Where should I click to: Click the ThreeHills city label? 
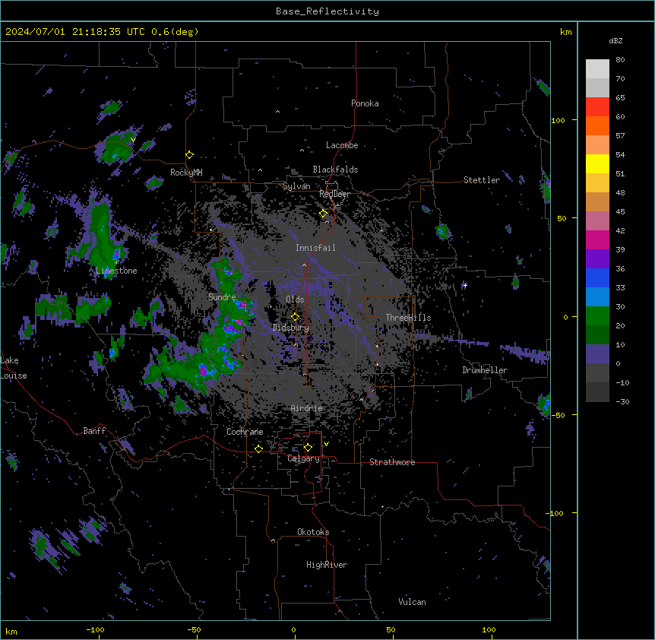408,318
